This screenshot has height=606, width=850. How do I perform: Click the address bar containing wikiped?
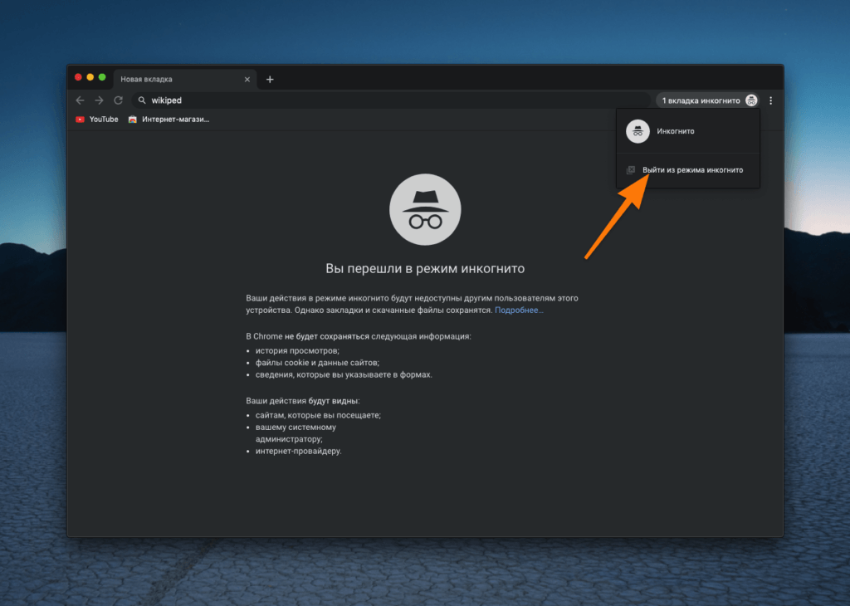(x=391, y=100)
